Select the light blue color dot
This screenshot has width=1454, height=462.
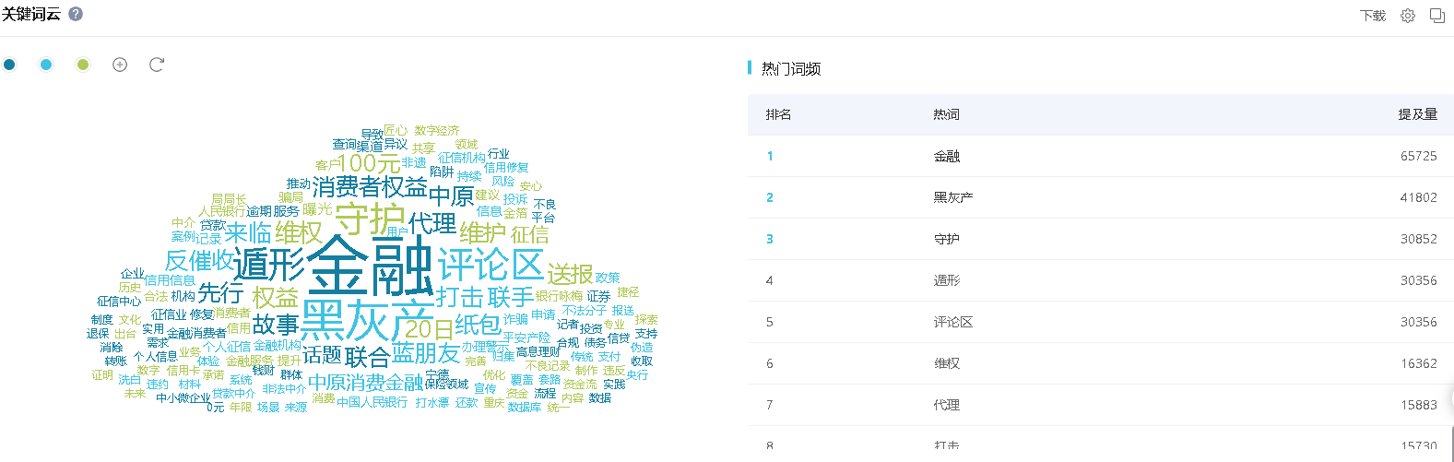[46, 65]
